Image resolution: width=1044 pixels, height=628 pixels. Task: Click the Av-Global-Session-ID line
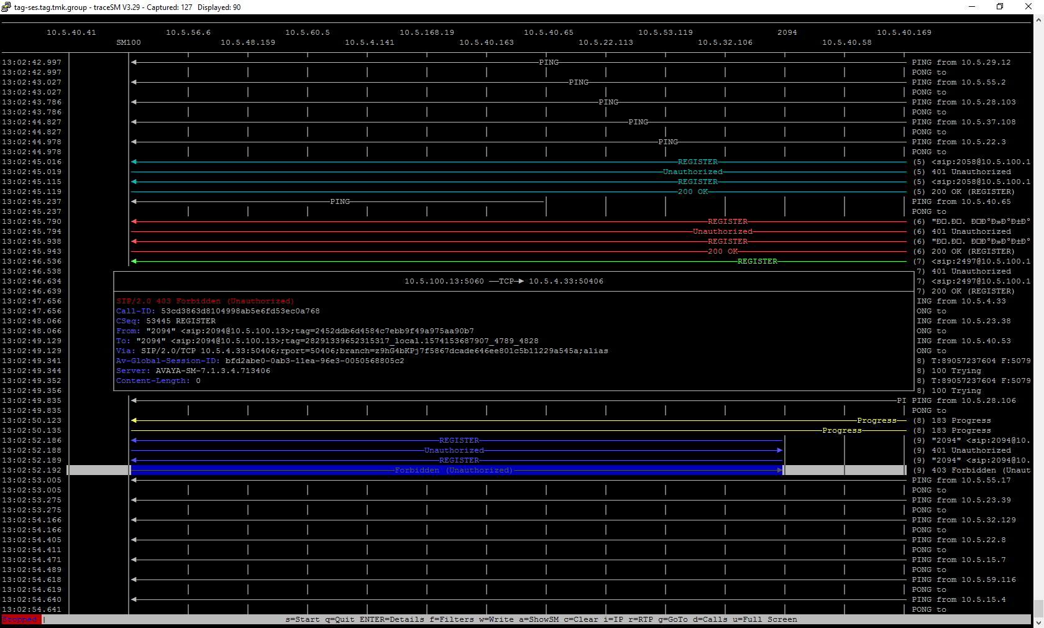[260, 361]
